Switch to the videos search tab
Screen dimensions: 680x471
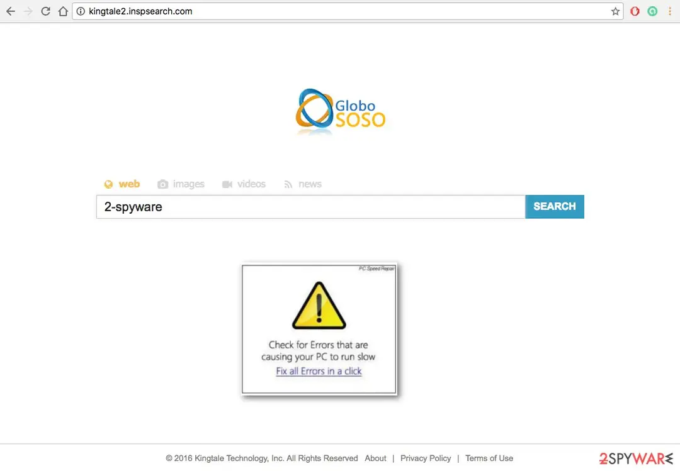pos(244,184)
